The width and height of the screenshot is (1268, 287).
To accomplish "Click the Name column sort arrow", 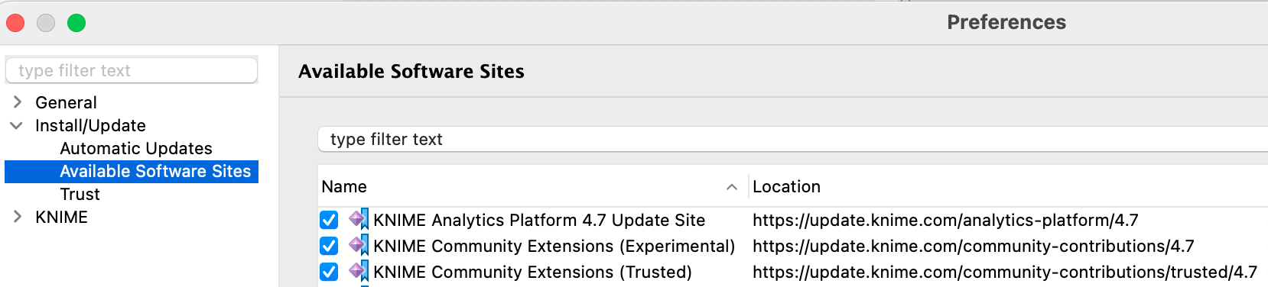I will pos(732,187).
